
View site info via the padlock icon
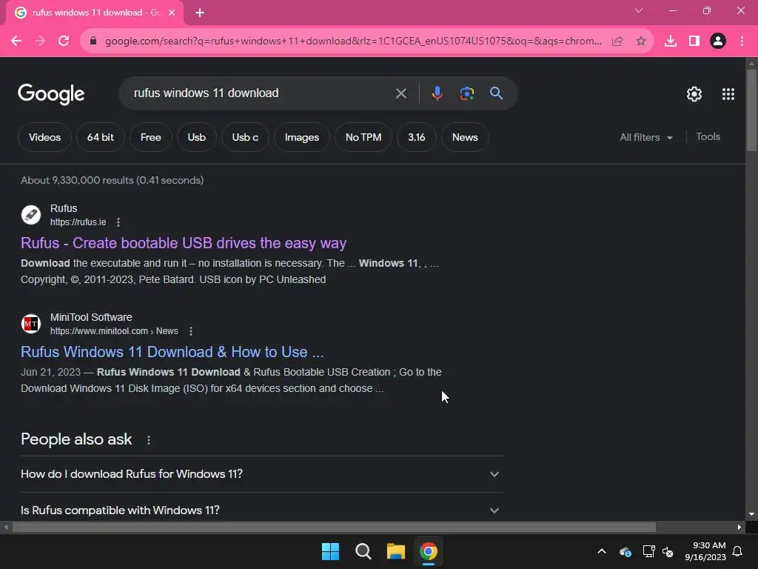[x=94, y=41]
